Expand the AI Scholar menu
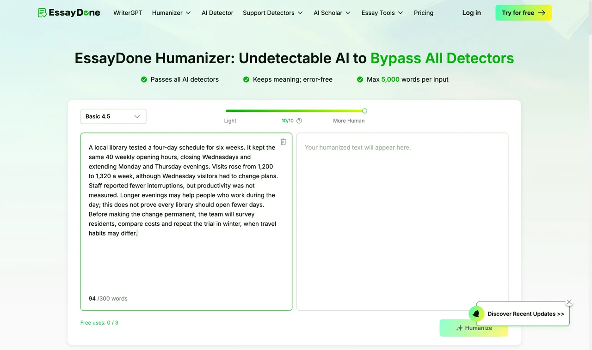Image resolution: width=592 pixels, height=350 pixels. 332,13
